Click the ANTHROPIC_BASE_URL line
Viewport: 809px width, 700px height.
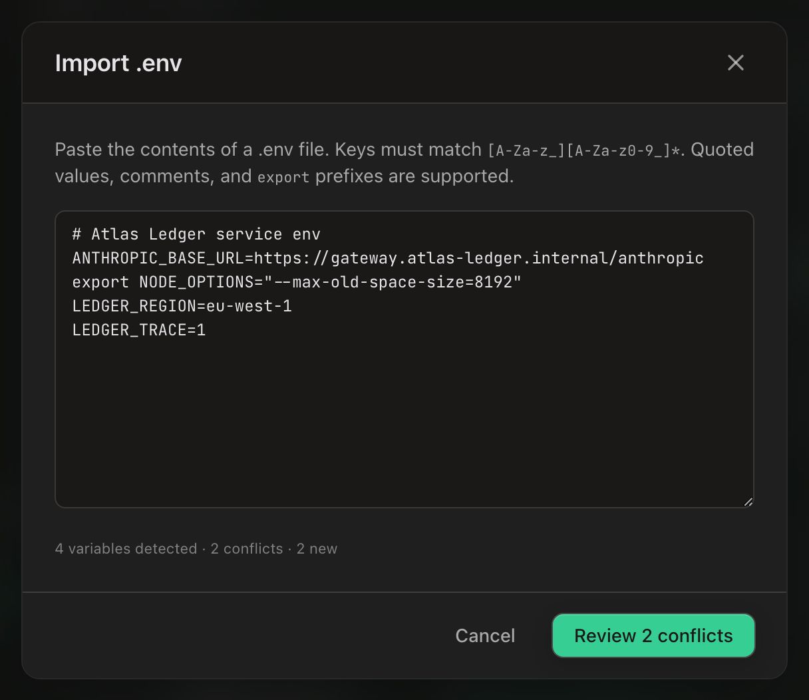tap(388, 258)
